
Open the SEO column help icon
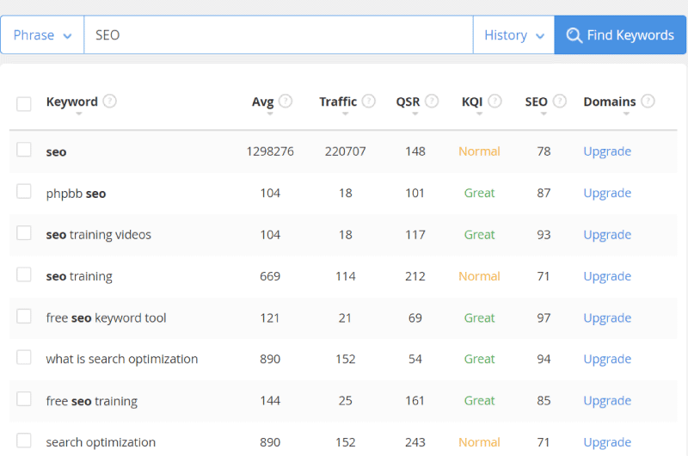(x=560, y=102)
